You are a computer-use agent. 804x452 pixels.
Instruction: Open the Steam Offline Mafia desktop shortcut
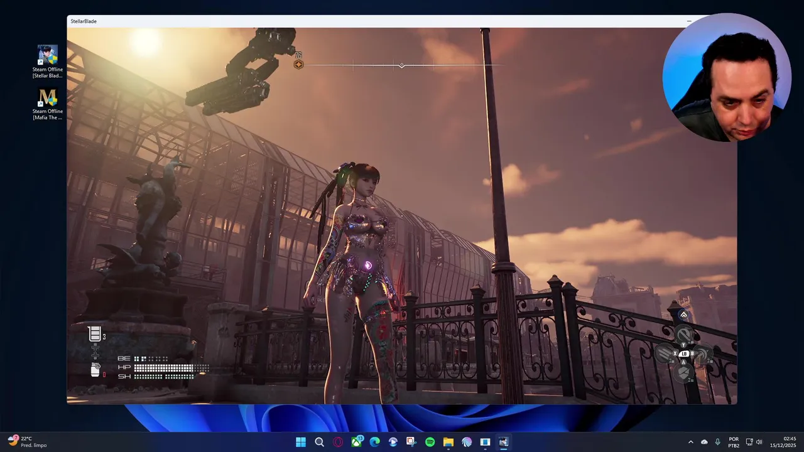[x=48, y=104]
